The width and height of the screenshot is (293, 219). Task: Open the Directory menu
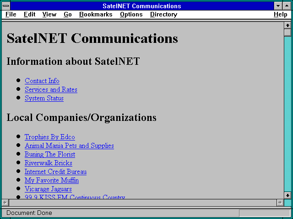pos(164,14)
